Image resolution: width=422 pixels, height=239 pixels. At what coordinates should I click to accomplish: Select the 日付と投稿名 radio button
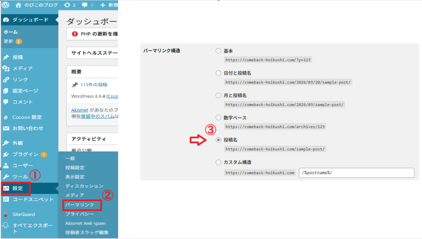pos(218,73)
